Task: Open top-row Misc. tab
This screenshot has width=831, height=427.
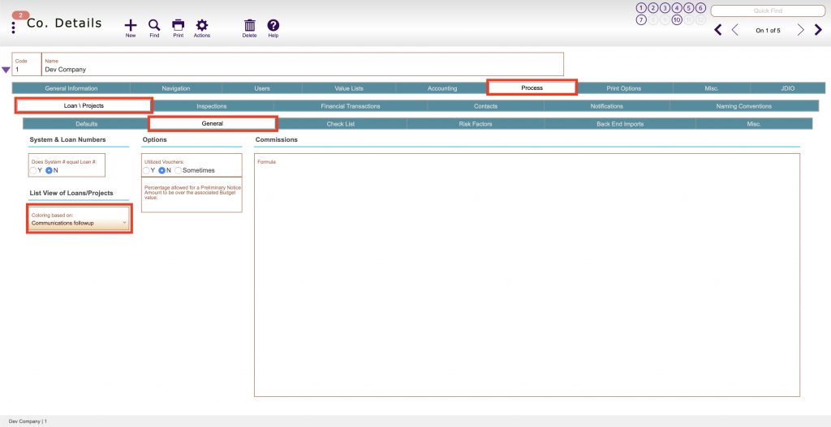Action: [712, 88]
